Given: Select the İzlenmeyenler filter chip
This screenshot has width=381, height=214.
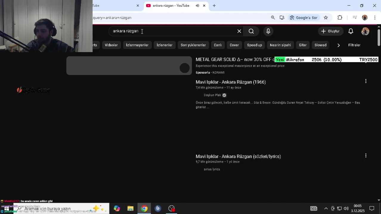Looking at the screenshot, I should [137, 45].
